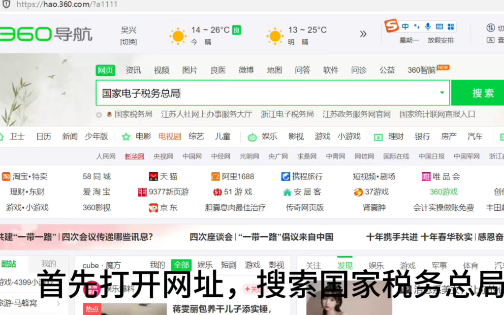Open Ctrip via the 携程旅行 icon
This screenshot has width=504, height=315.
click(286, 176)
